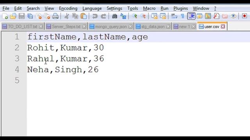The width and height of the screenshot is (250, 140).
Task: Click the Save floppy disk icon
Action: [22, 16]
